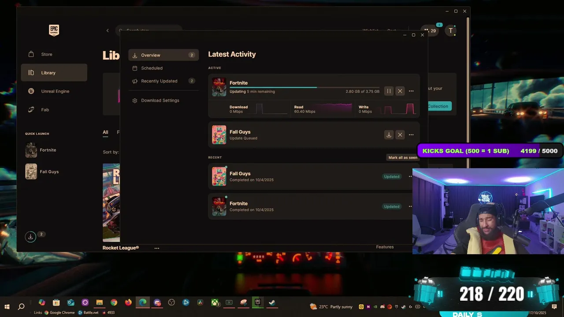Open Microsoft Store from taskbar
Viewport: 564px width, 317px height.
pyautogui.click(x=56, y=302)
